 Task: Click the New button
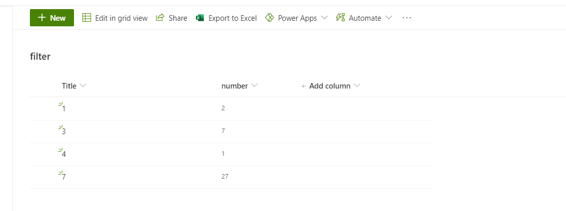(52, 18)
